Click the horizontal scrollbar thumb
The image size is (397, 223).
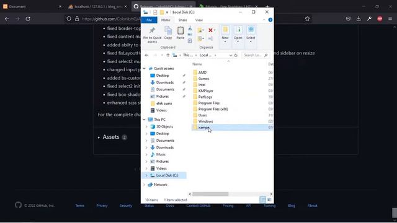210,194
